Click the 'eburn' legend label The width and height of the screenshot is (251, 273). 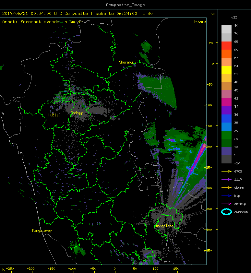coord(239,188)
